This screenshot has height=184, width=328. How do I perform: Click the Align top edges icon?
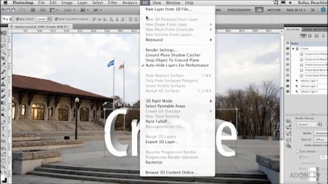(x=94, y=19)
